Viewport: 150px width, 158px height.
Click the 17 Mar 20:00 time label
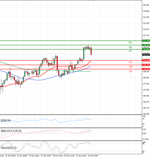pos(46,156)
